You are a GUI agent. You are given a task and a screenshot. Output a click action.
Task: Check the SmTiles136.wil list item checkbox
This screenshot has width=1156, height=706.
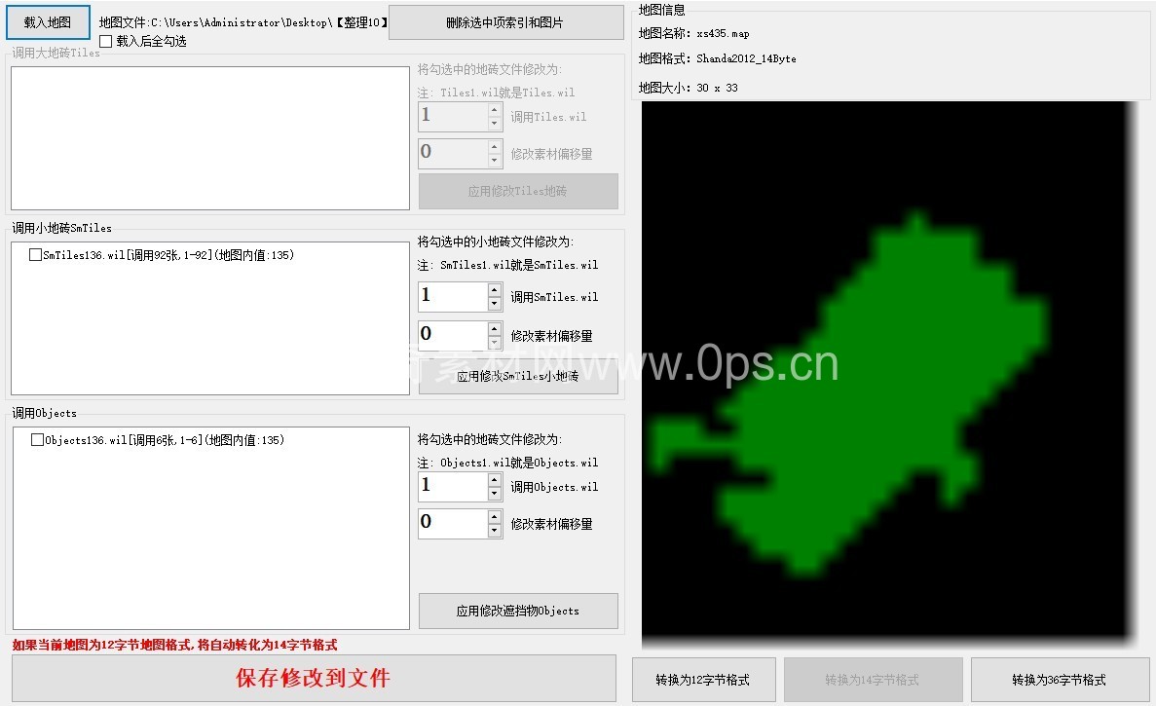point(36,255)
